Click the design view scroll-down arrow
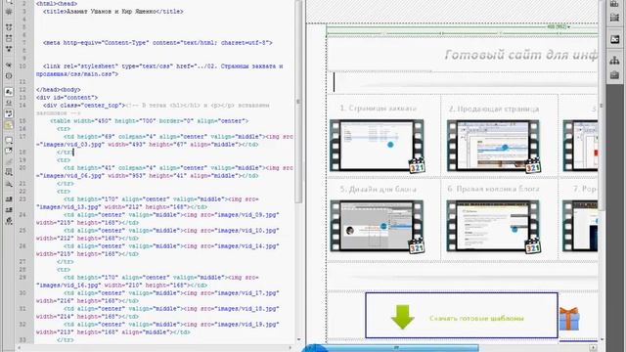Screen dimensions: 626x352 pyautogui.click(x=602, y=339)
